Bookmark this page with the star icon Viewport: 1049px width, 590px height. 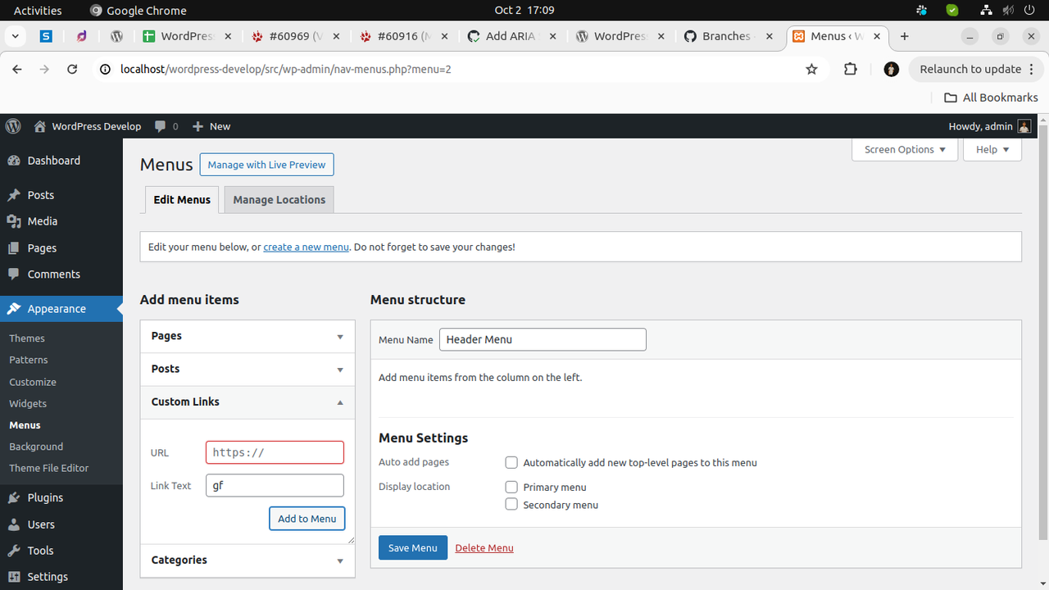pyautogui.click(x=812, y=69)
